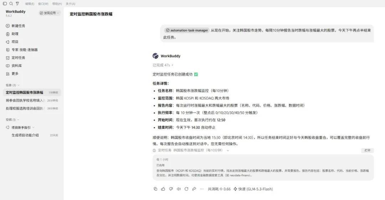Toggle the sidebar panel icon
Viewport: 385px width, 200px height.
(x=5, y=4)
